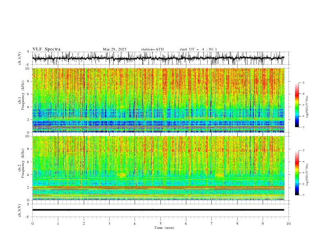Click time axis tick label "1"
The width and height of the screenshot is (325, 251).
pyautogui.click(x=58, y=224)
